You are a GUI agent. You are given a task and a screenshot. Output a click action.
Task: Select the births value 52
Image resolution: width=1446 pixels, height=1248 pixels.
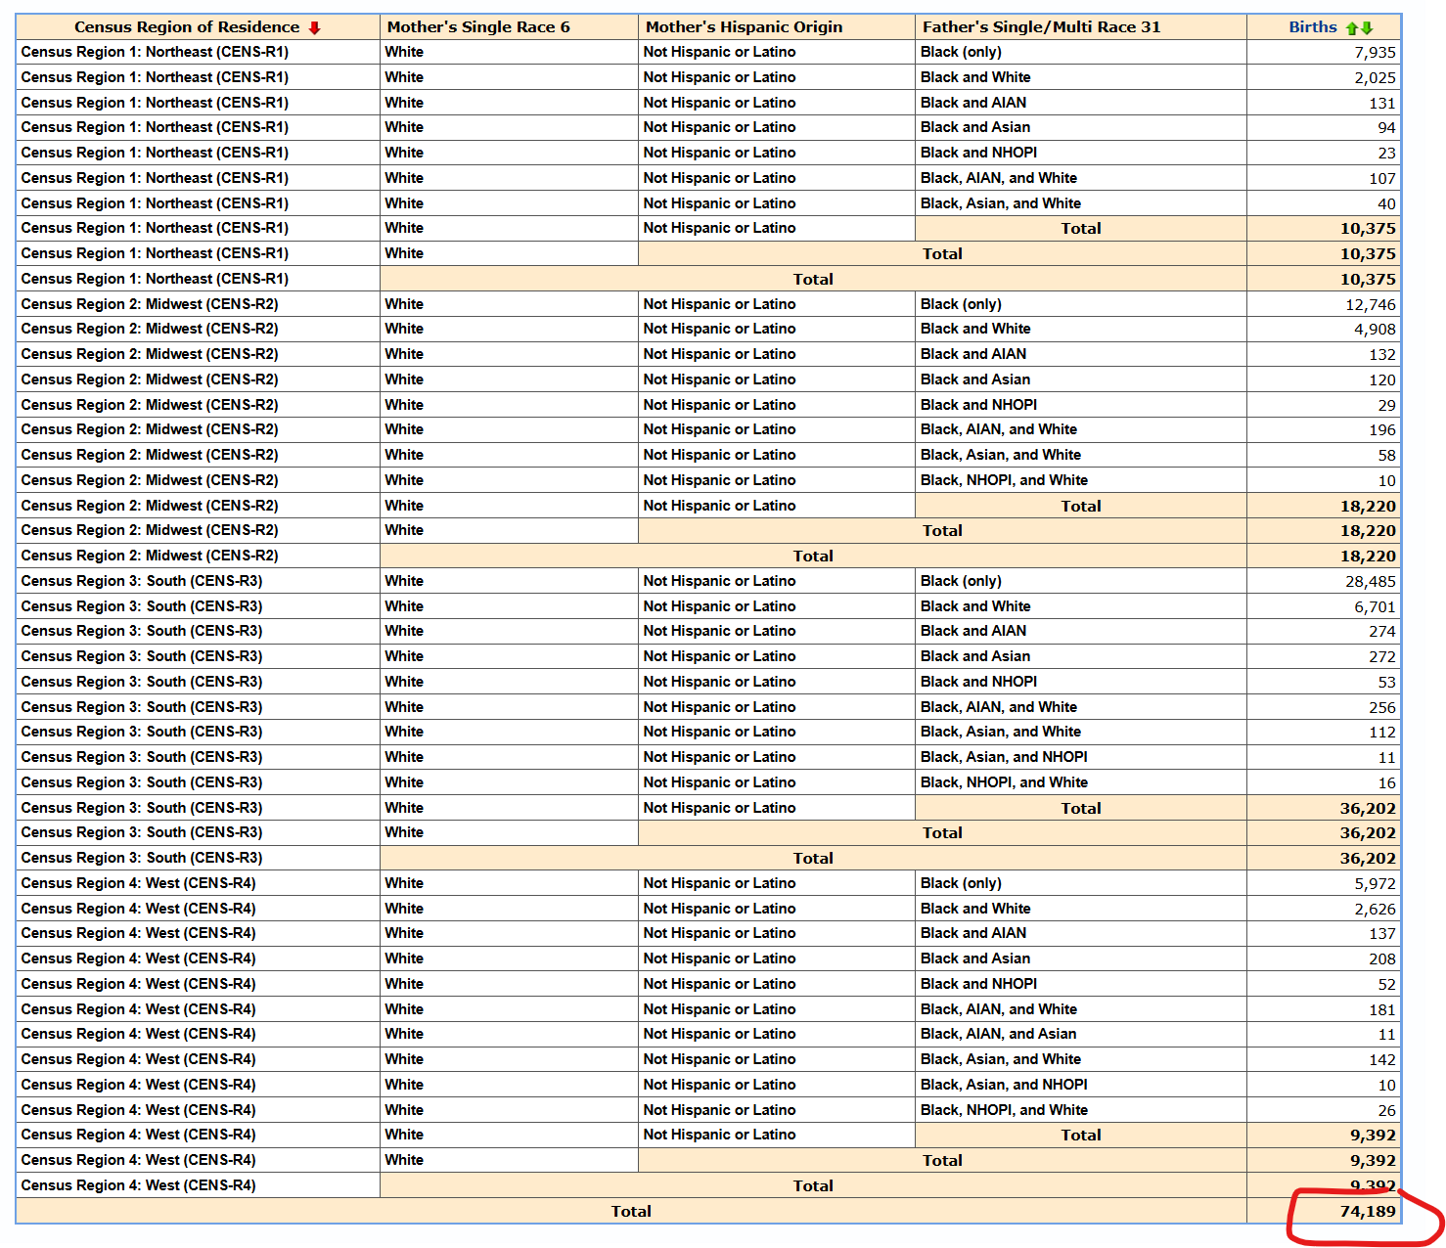tap(1387, 985)
